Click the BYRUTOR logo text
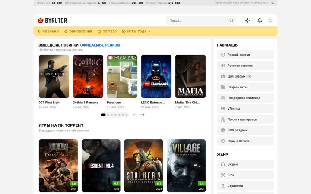 click(x=56, y=20)
